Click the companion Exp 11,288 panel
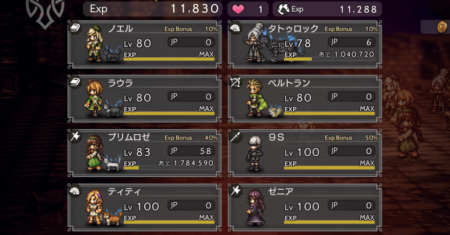 click(x=327, y=9)
